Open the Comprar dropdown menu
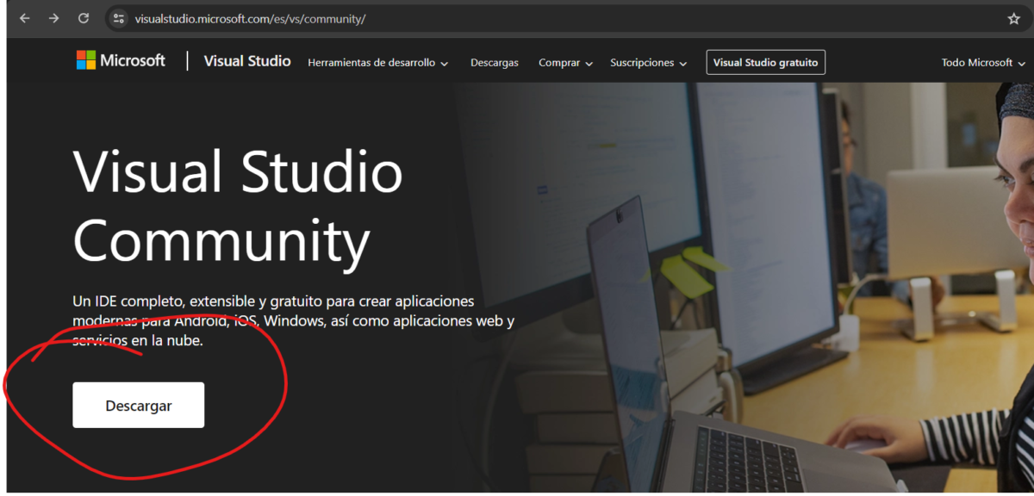1034x496 pixels. point(565,63)
